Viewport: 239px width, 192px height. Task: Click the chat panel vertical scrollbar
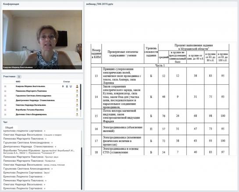[82, 168]
